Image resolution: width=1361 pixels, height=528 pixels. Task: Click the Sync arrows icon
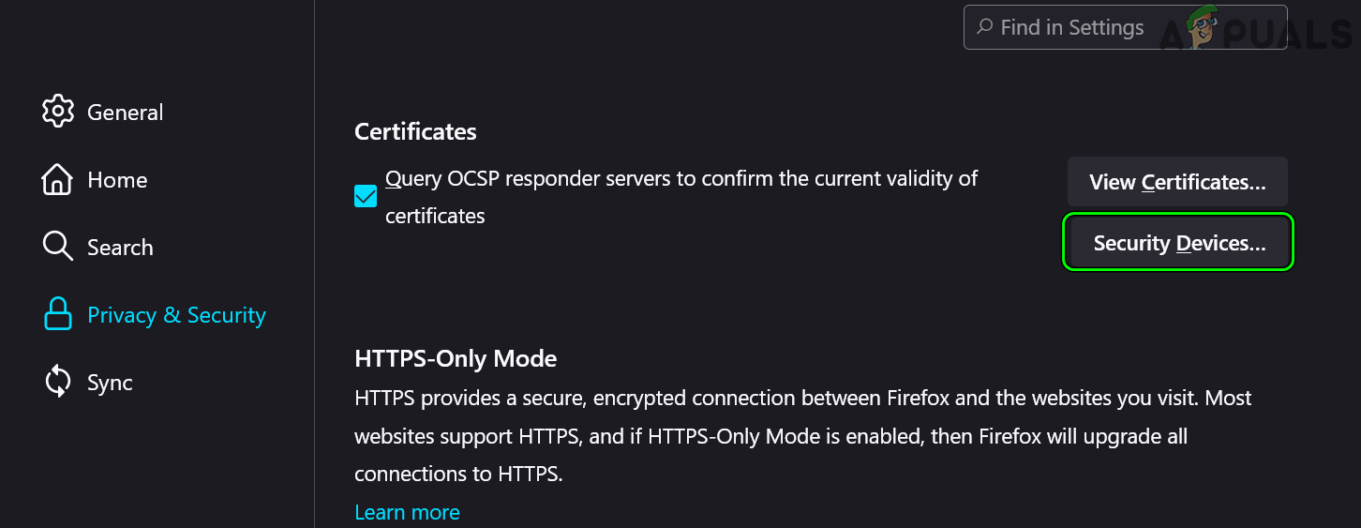click(58, 383)
